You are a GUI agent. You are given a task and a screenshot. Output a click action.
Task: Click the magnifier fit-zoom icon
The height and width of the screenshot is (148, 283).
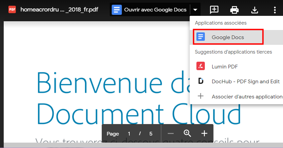click(x=187, y=134)
